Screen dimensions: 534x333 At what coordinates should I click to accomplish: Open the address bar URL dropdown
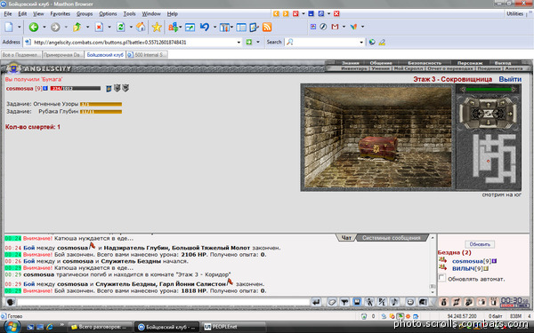pyautogui.click(x=239, y=42)
